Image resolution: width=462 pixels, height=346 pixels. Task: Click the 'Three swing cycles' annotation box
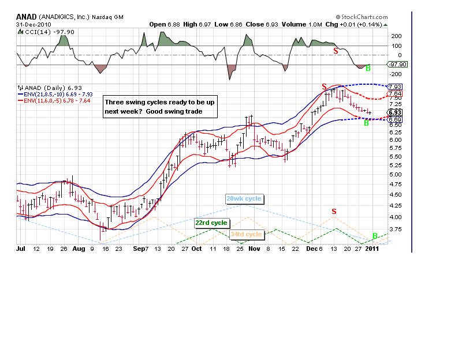pyautogui.click(x=161, y=107)
